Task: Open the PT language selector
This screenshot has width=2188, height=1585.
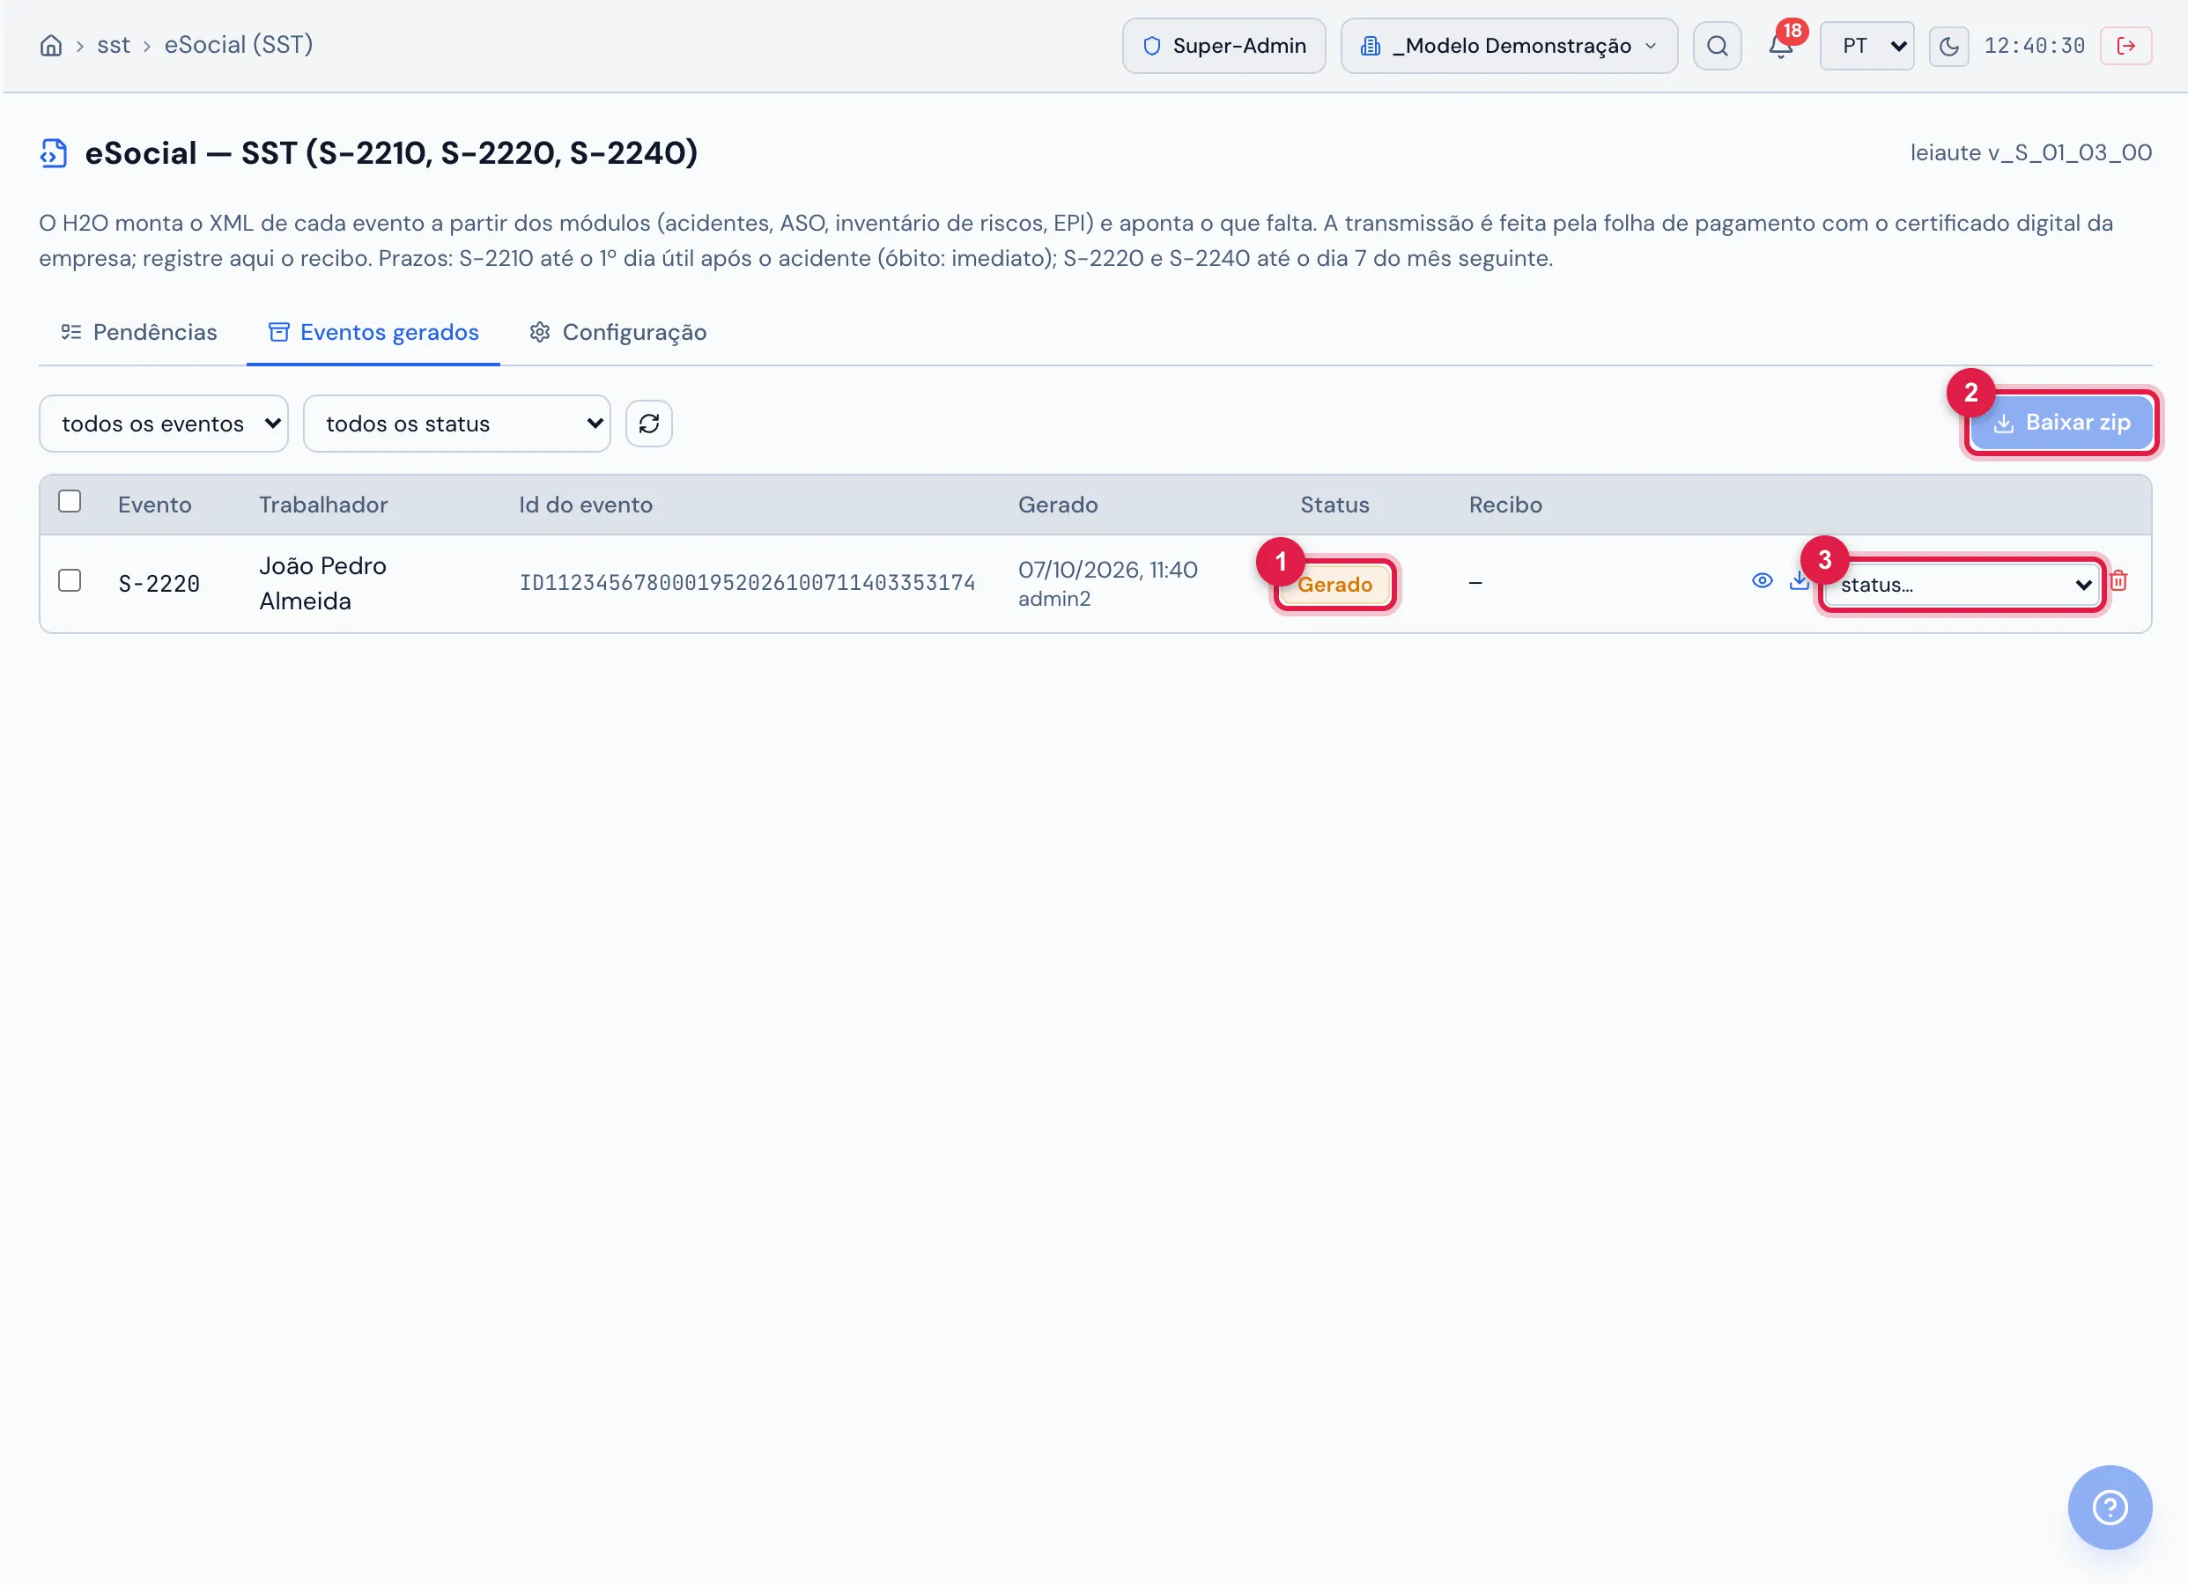Action: [1866, 47]
